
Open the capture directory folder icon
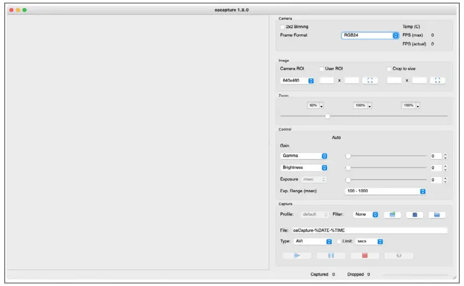tap(437, 214)
